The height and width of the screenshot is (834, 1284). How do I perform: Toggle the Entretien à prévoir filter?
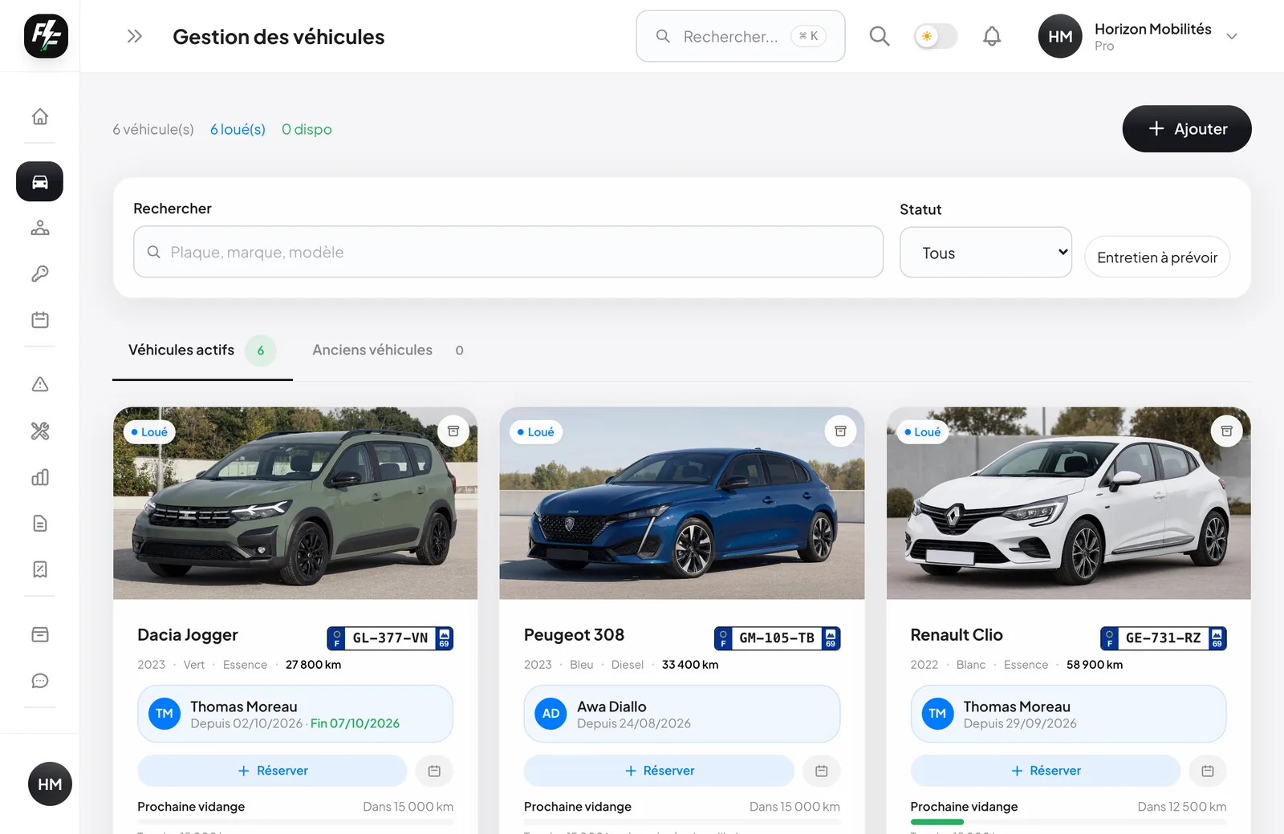[1157, 257]
